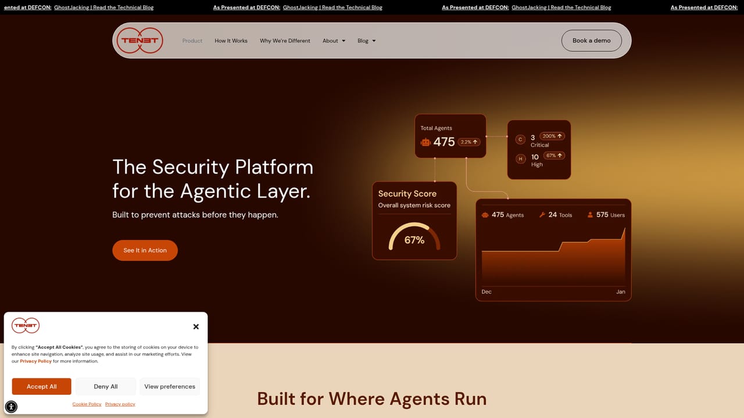Click the See It in Action button

145,250
